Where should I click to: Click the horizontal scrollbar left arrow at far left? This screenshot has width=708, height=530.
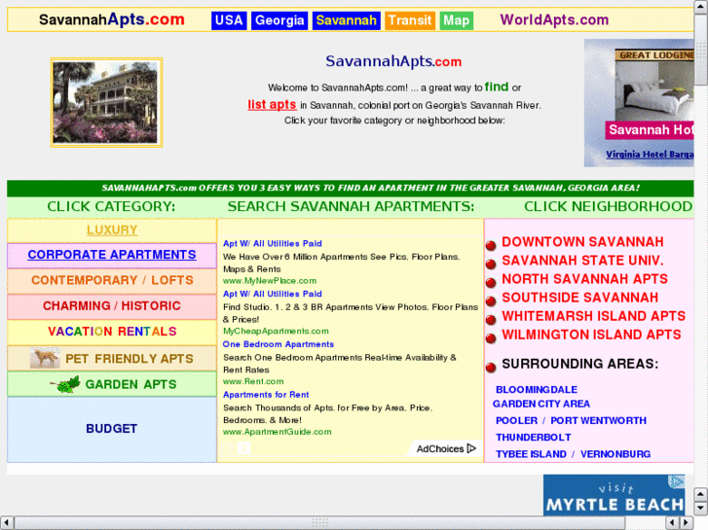(7, 523)
